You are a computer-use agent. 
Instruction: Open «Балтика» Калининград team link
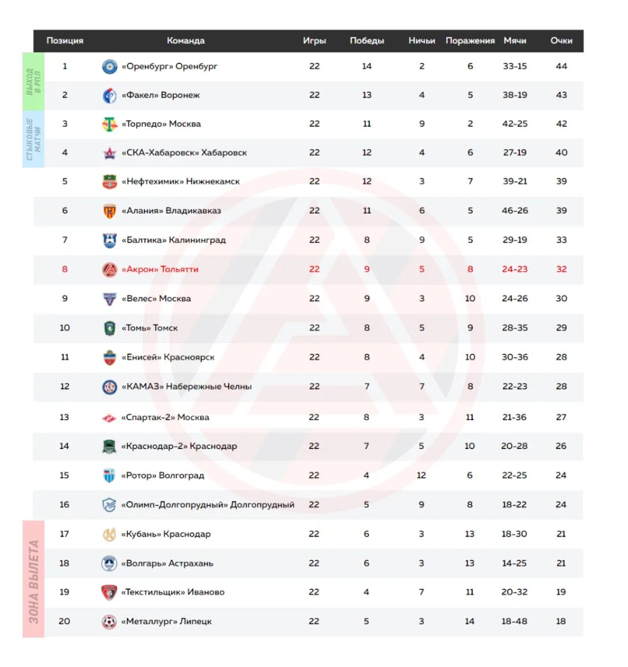pyautogui.click(x=174, y=240)
